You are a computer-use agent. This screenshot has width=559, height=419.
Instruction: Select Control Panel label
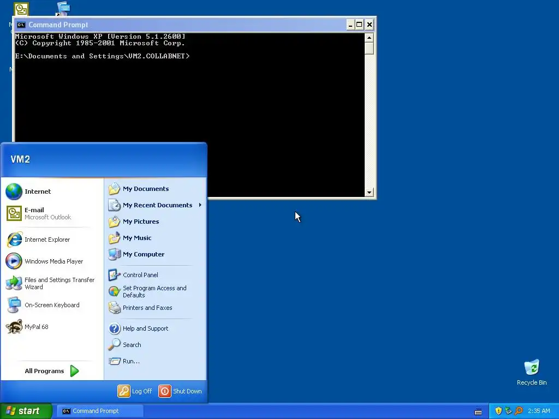pos(140,275)
